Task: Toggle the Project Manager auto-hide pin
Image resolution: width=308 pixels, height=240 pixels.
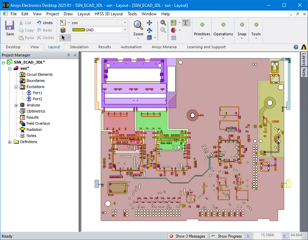Action: 68,55
